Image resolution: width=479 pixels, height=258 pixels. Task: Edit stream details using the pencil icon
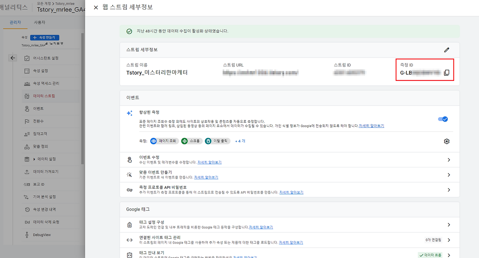click(447, 49)
